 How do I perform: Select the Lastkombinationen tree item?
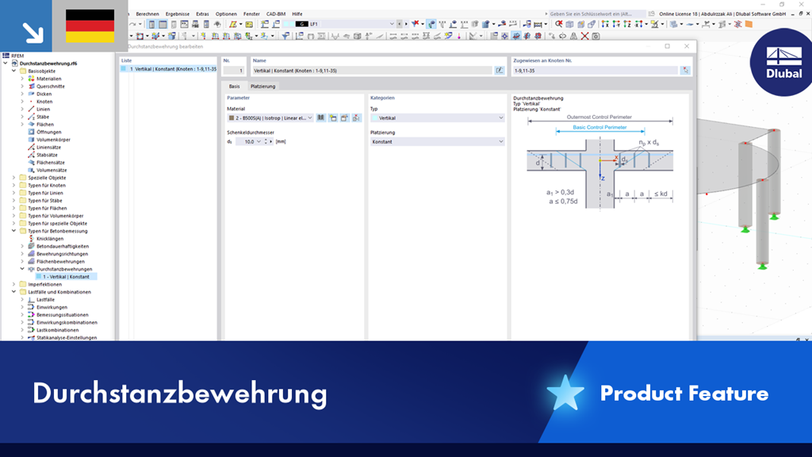point(57,330)
